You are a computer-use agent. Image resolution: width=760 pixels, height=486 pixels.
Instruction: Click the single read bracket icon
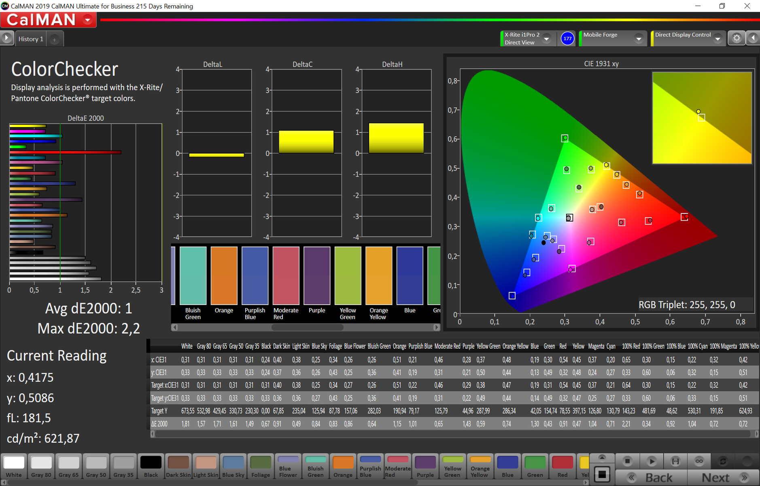click(675, 461)
